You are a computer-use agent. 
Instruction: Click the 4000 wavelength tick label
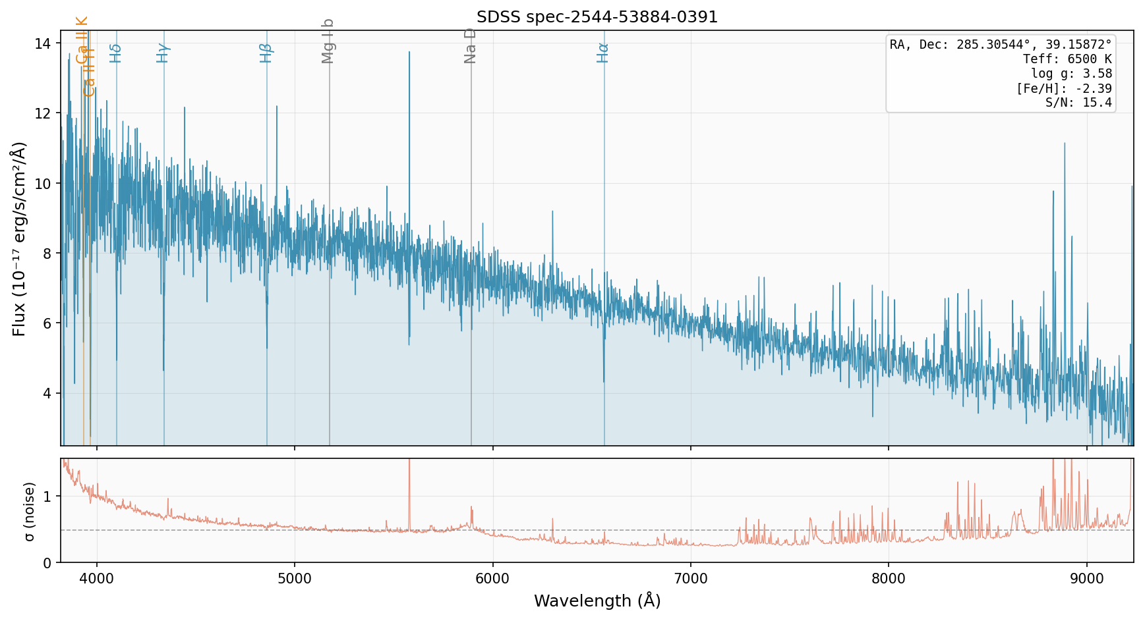point(97,579)
